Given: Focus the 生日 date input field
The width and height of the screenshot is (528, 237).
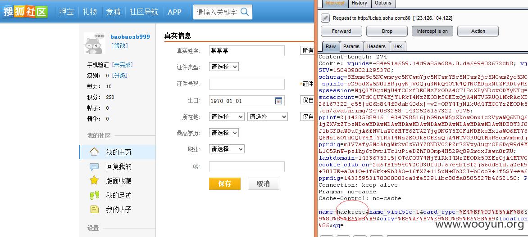Looking at the screenshot, I should click(247, 101).
